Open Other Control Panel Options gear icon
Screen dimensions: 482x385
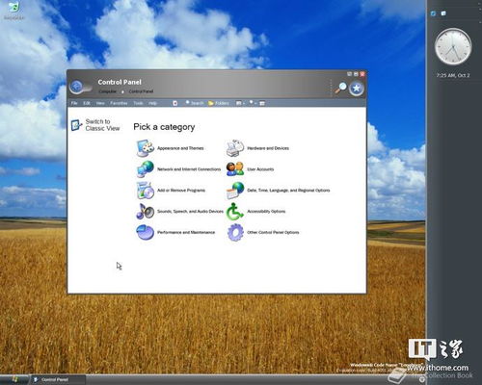tap(235, 232)
